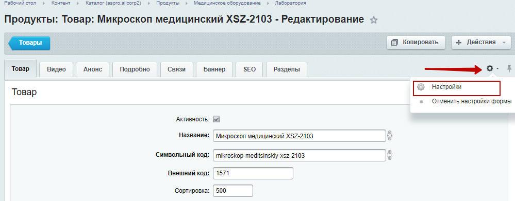Screen dimensions: 515x201
Task: Click the pin icon beside the gear
Action: pyautogui.click(x=509, y=68)
